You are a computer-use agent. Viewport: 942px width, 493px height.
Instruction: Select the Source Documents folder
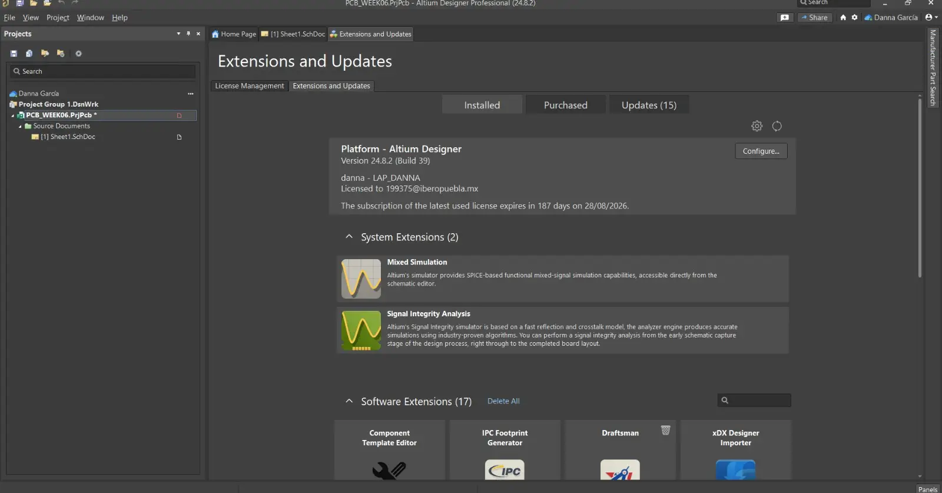[x=62, y=126]
